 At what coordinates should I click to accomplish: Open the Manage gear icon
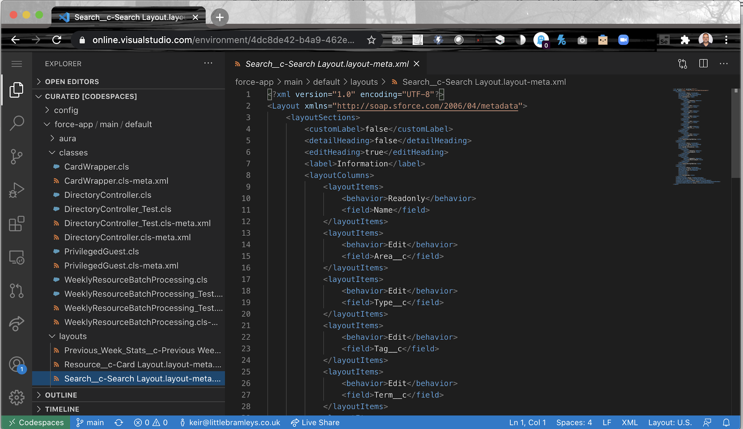pos(16,397)
